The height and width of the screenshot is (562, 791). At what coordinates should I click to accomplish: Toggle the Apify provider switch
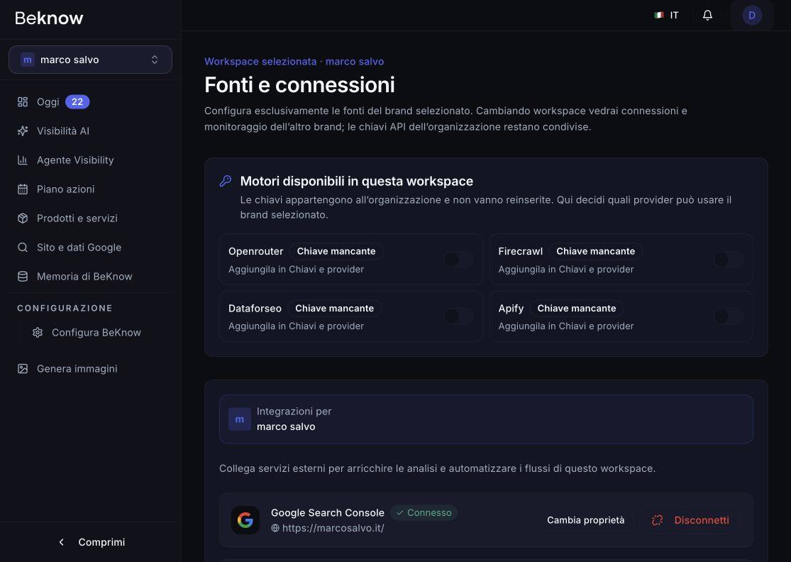(729, 316)
